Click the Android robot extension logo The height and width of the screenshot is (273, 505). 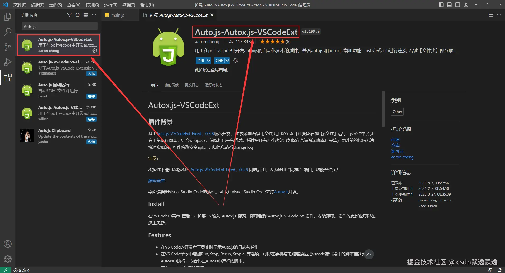(168, 47)
